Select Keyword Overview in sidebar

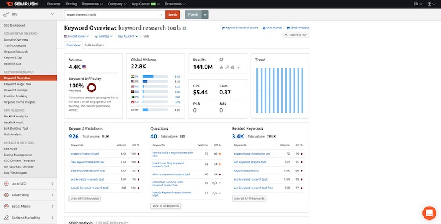point(28,78)
